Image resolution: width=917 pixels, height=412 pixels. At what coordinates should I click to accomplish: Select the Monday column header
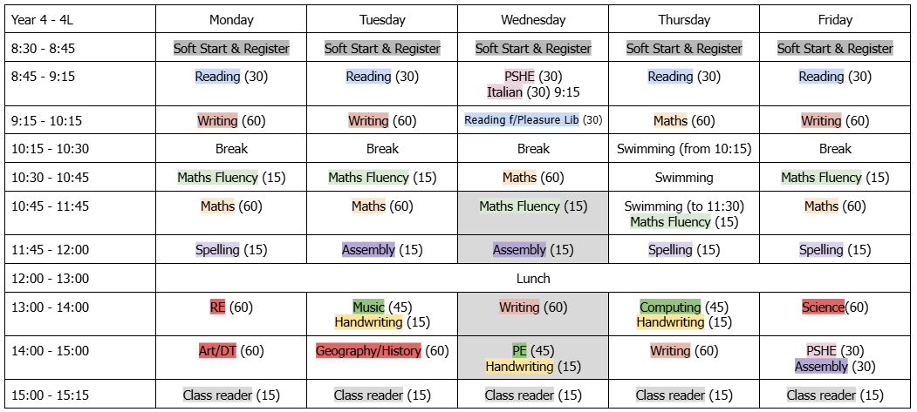coord(231,20)
